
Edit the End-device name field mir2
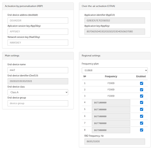point(38,70)
